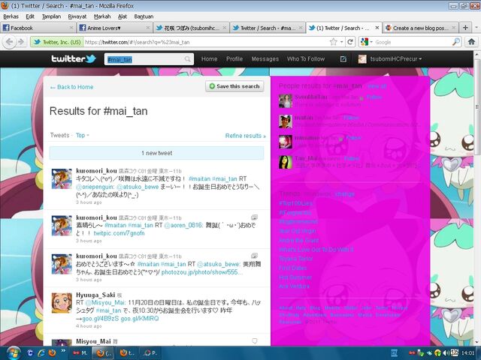This screenshot has height=360, width=481.
Task: Click the media icon on the photozou tweet
Action: click(254, 256)
